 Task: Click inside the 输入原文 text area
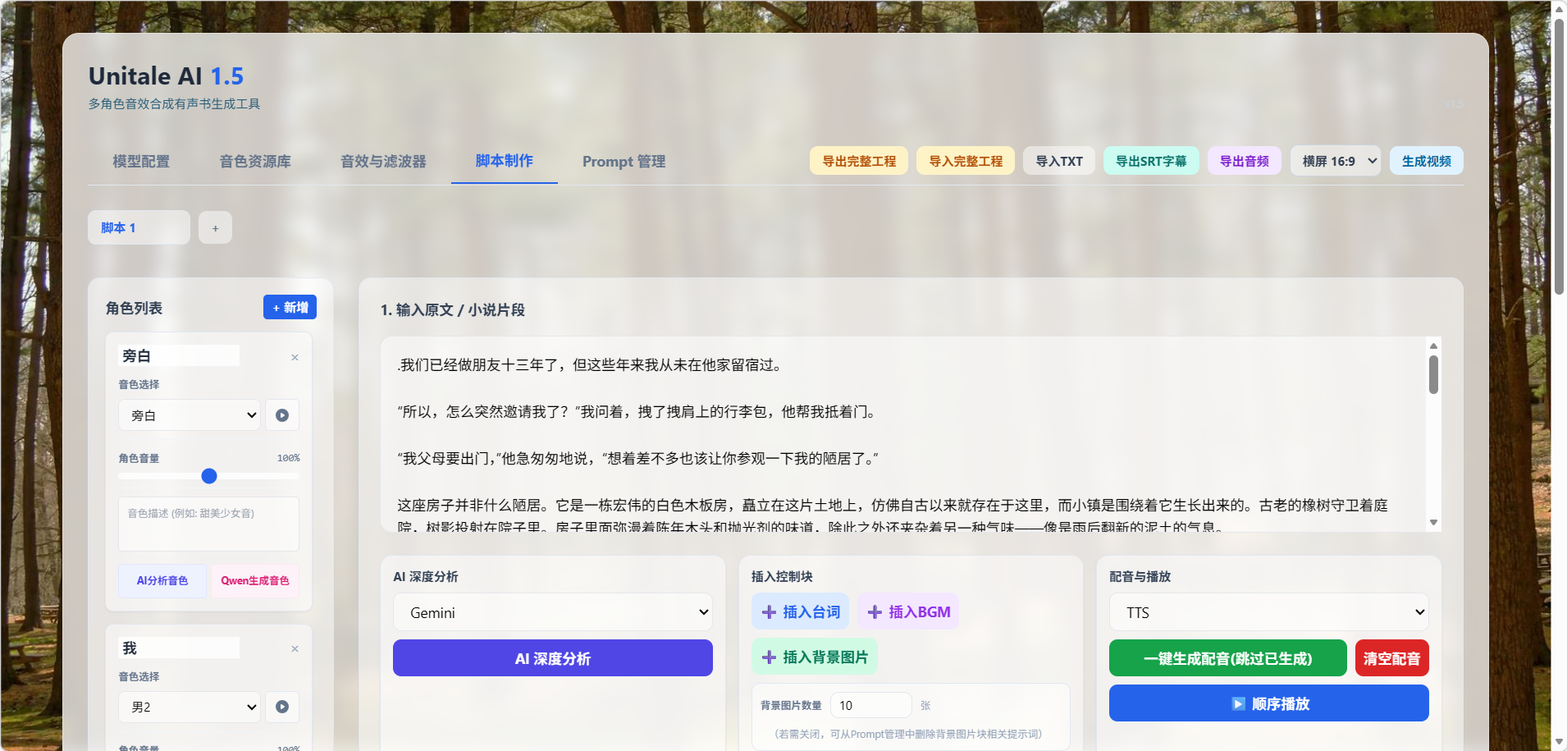(x=902, y=433)
